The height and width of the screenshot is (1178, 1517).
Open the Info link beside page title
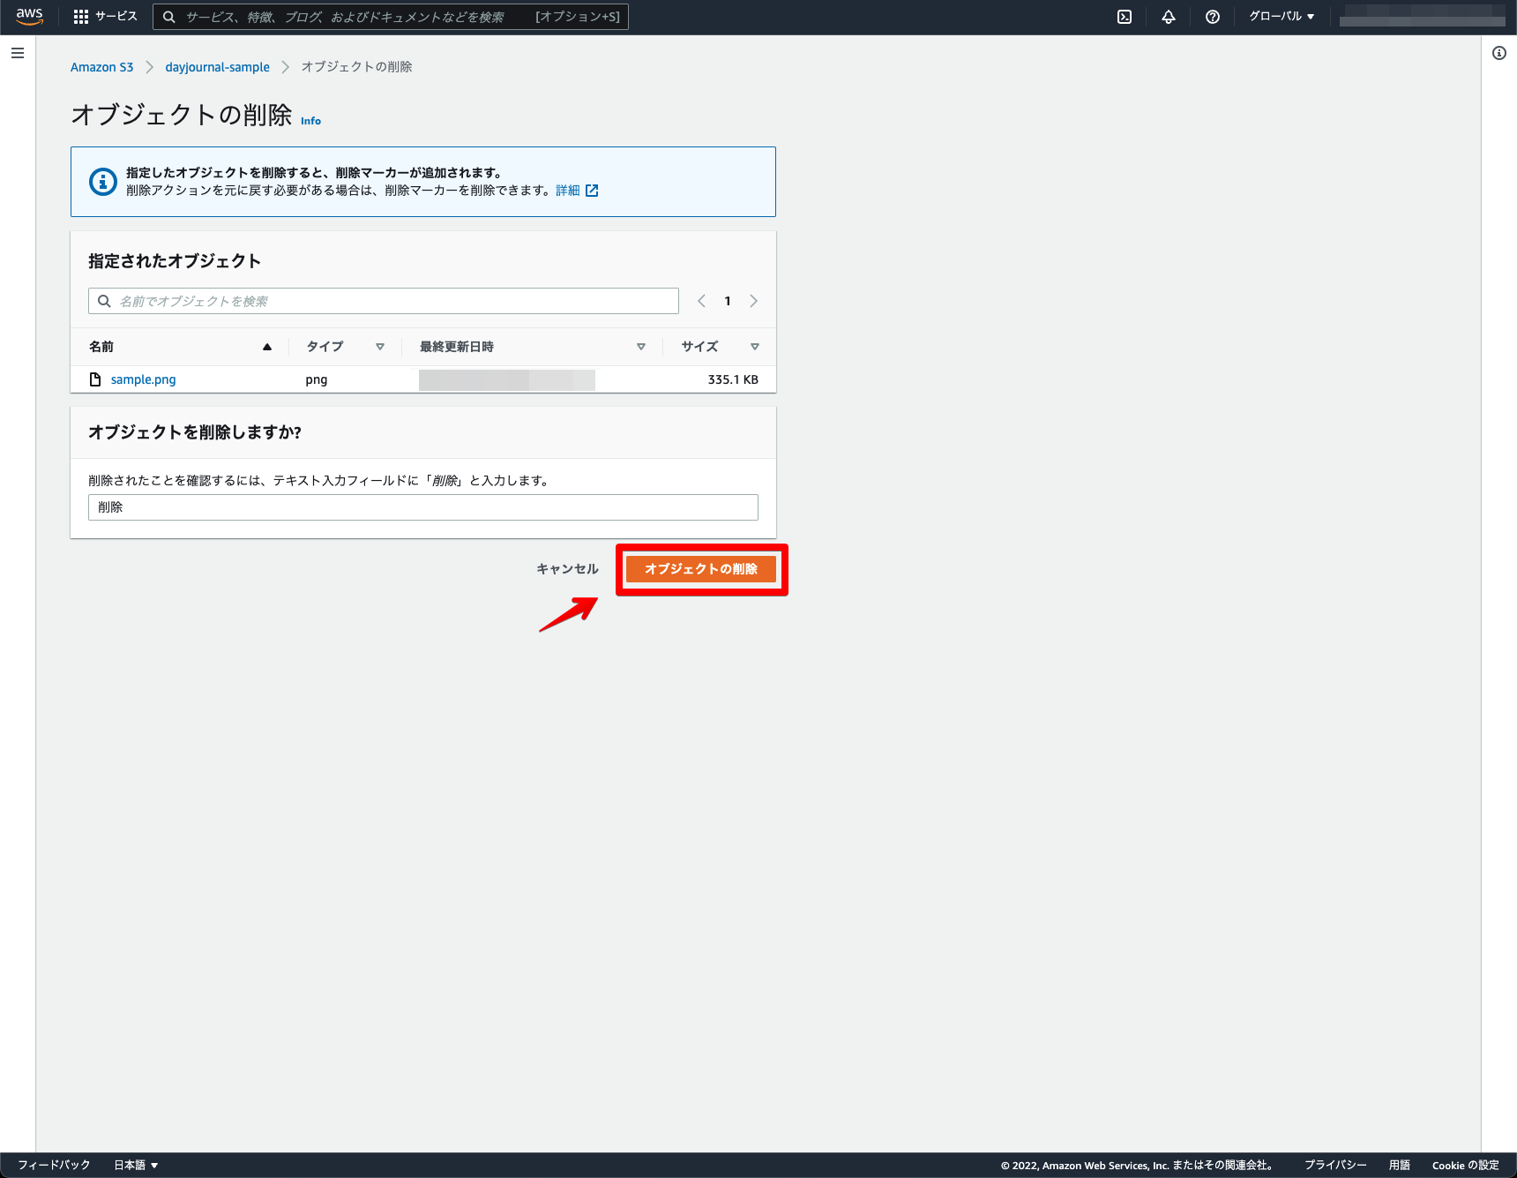(310, 121)
